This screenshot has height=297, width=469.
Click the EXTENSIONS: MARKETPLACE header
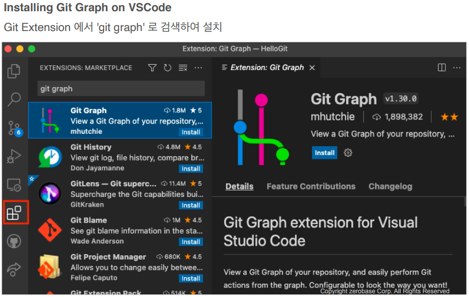[x=86, y=68]
